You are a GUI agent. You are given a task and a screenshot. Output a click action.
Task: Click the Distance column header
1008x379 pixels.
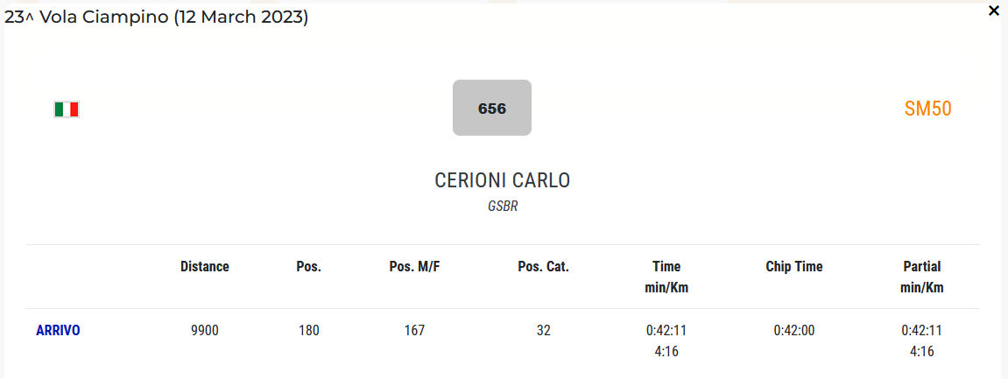205,267
